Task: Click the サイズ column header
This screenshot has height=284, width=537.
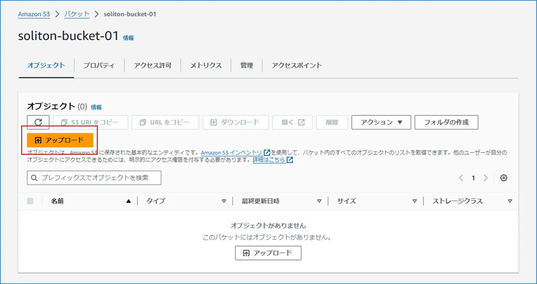Action: coord(346,201)
